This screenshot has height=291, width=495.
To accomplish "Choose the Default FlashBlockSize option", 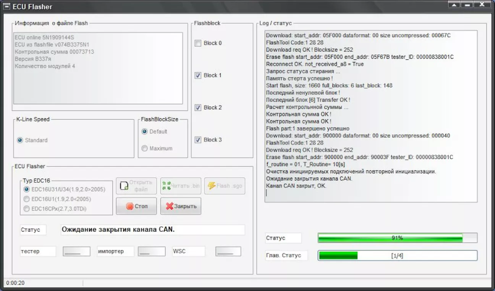I will (x=144, y=132).
